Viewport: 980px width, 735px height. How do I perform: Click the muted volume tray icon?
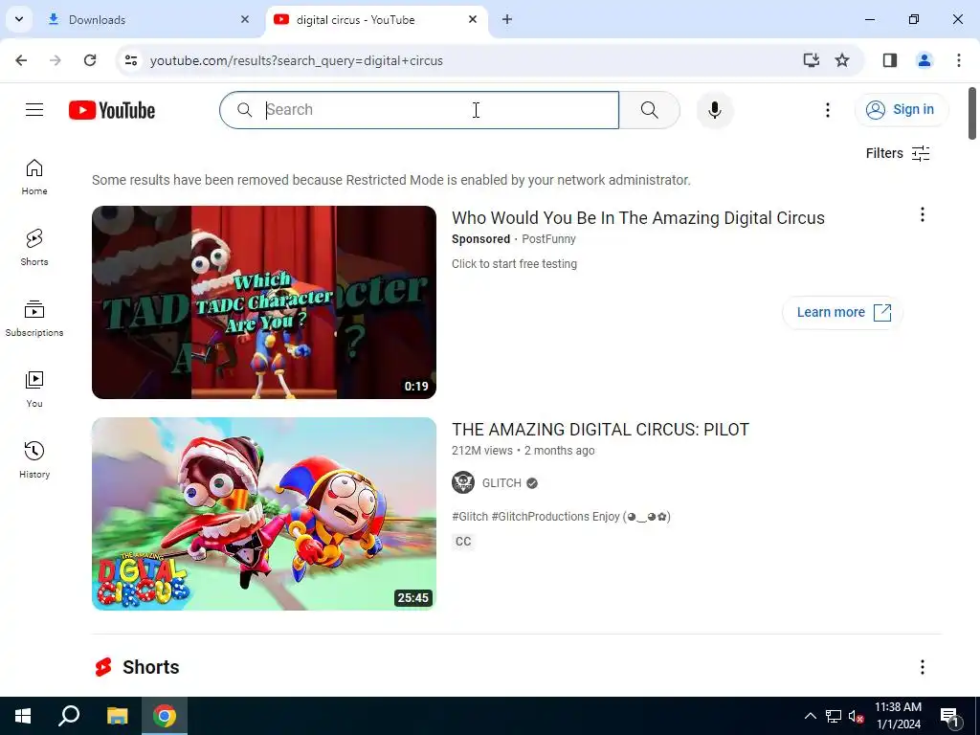pyautogui.click(x=856, y=716)
